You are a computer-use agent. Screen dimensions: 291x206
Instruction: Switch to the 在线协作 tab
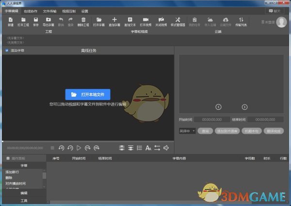(30, 10)
